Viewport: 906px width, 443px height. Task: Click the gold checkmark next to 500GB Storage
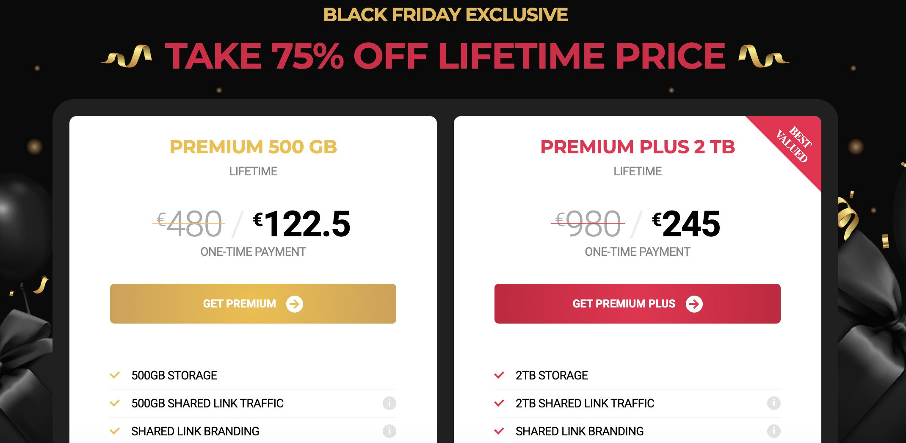(115, 375)
